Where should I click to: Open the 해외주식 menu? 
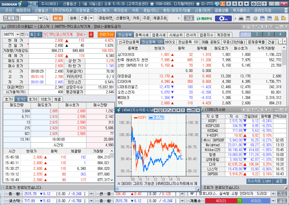tap(23, 10)
